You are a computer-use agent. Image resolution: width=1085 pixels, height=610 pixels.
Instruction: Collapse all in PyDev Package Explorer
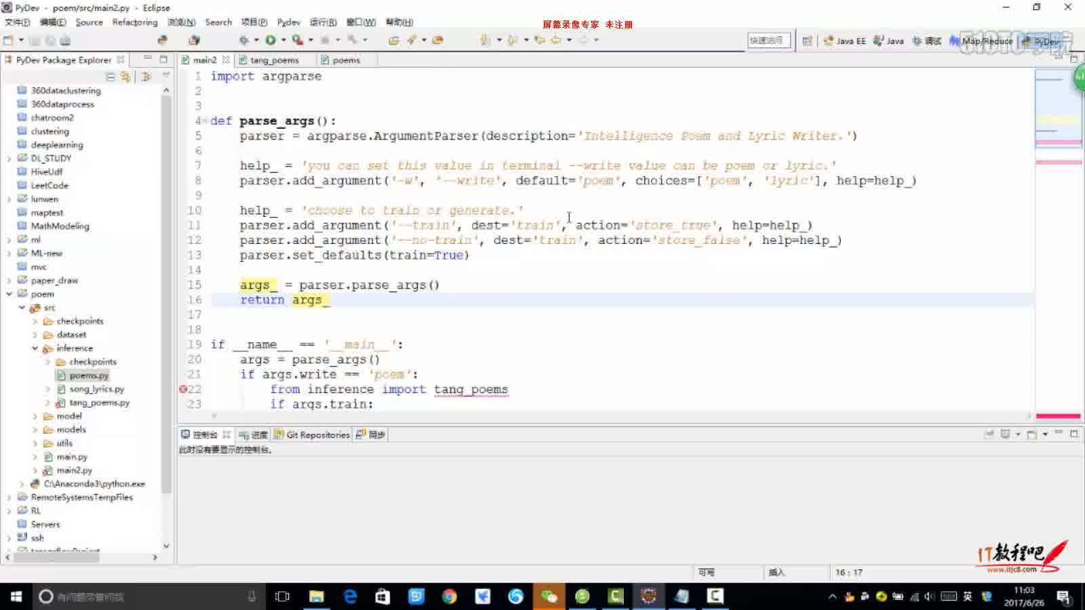tap(111, 77)
